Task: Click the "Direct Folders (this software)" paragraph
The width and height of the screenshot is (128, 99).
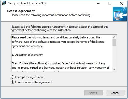Action: pos(60,65)
